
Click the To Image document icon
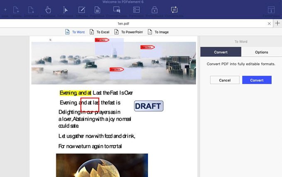150,32
